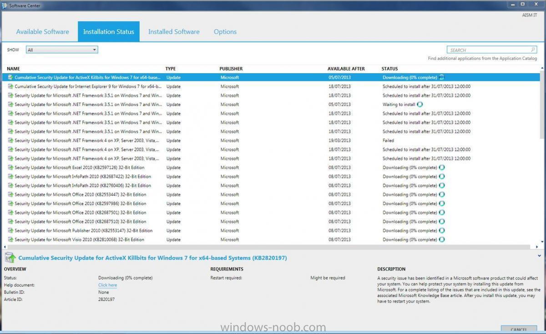Open the SHOW filter dropdown set to All
Image resolution: width=546 pixels, height=334 pixels.
tap(62, 50)
